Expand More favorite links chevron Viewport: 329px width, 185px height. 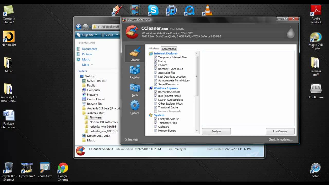point(92,65)
